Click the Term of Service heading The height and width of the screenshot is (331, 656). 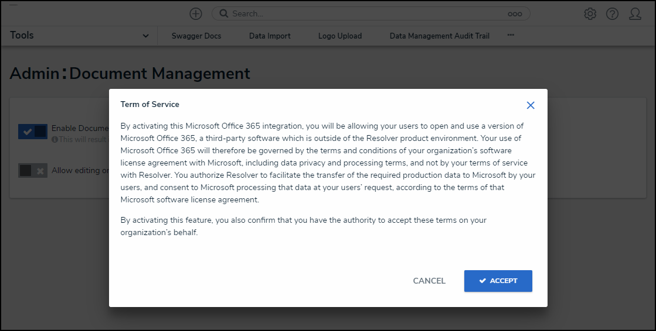[149, 104]
